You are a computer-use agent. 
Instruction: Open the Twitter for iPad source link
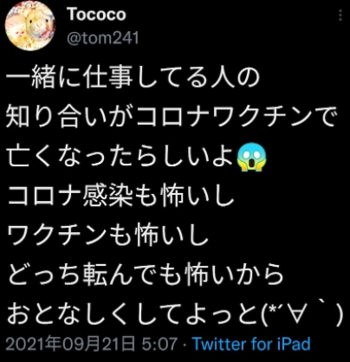pyautogui.click(x=251, y=344)
